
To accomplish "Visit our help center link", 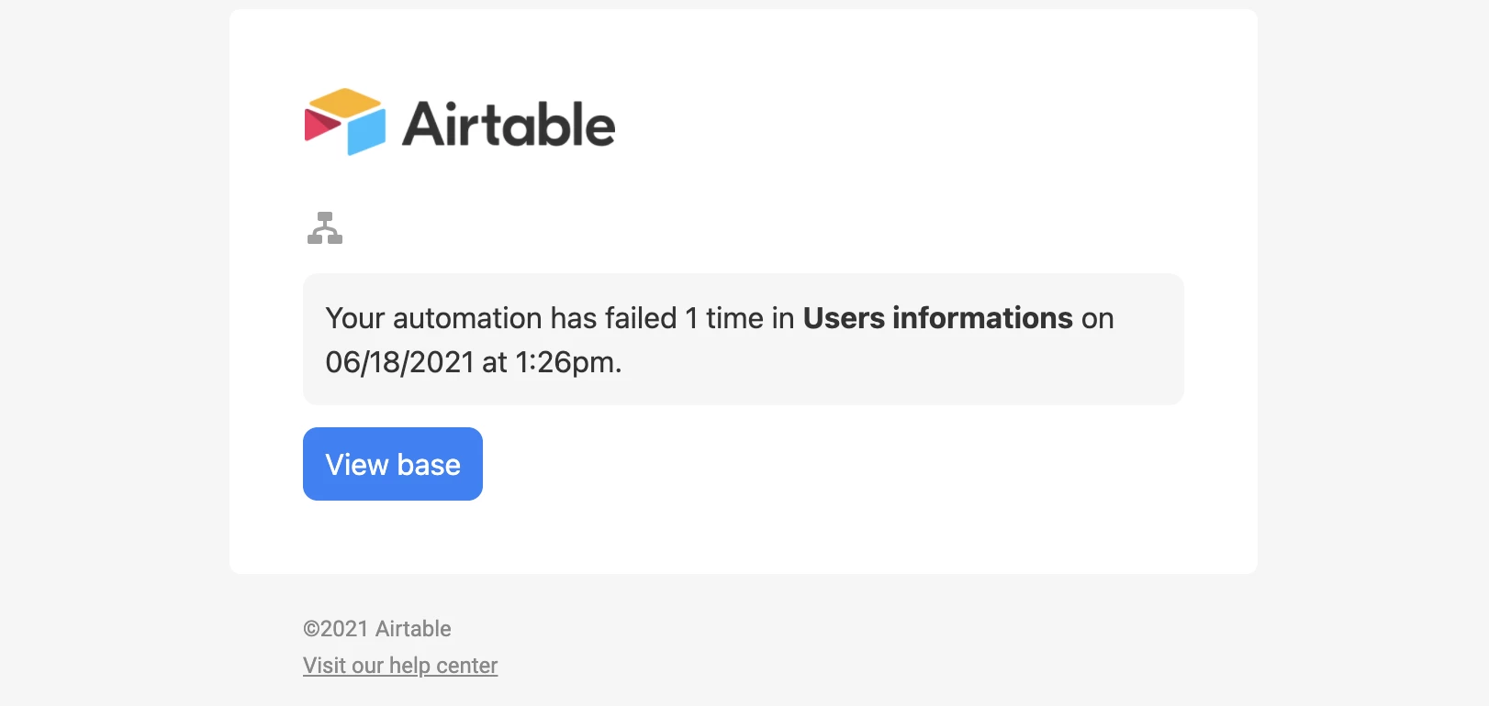I will coord(400,666).
